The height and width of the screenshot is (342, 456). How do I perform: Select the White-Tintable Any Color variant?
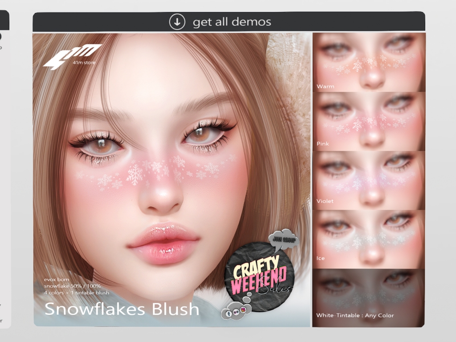coord(368,298)
